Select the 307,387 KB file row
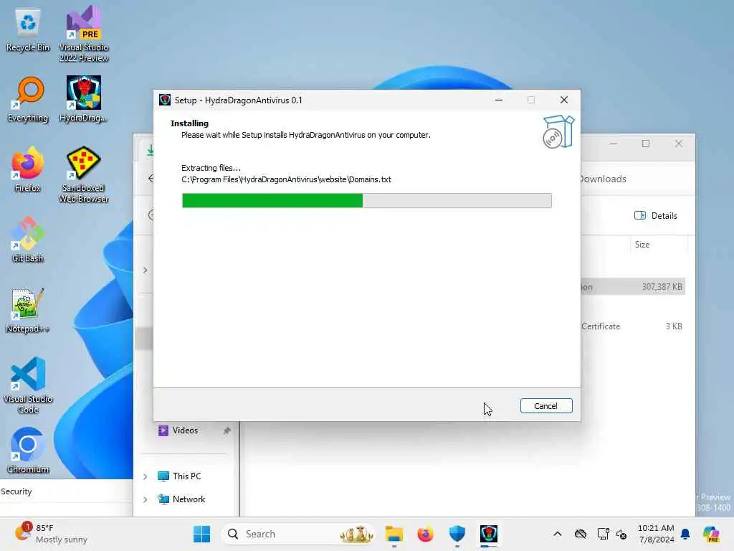The image size is (734, 551). [633, 287]
